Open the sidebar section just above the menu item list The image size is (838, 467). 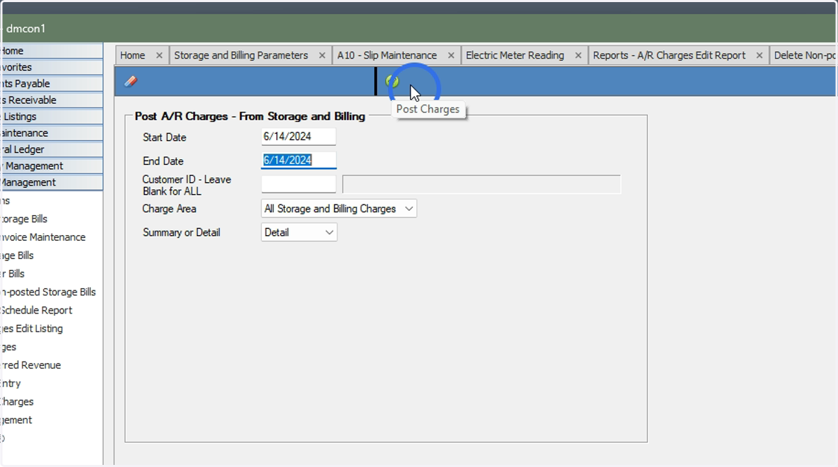point(51,182)
